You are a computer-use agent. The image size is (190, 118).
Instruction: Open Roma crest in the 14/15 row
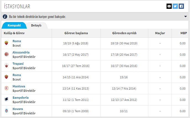tap(6, 77)
